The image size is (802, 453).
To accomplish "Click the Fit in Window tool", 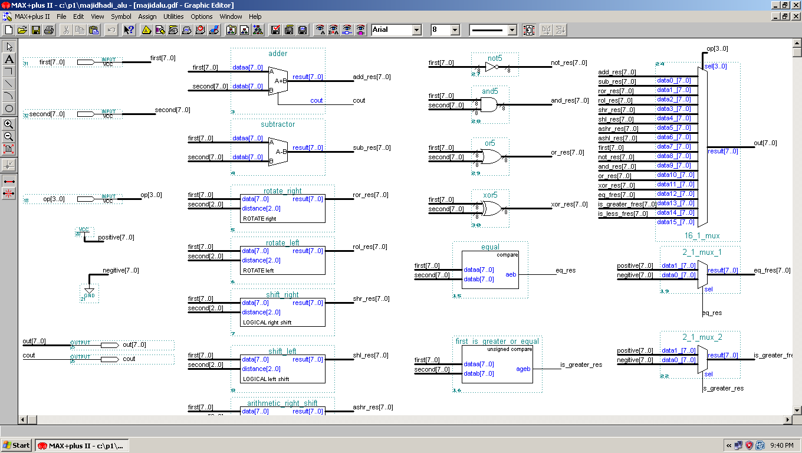I will pyautogui.click(x=9, y=149).
